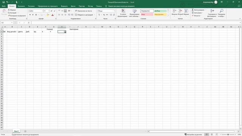Save the workbook with the floppy icon
This screenshot has width=242, height=136.
point(3,2)
